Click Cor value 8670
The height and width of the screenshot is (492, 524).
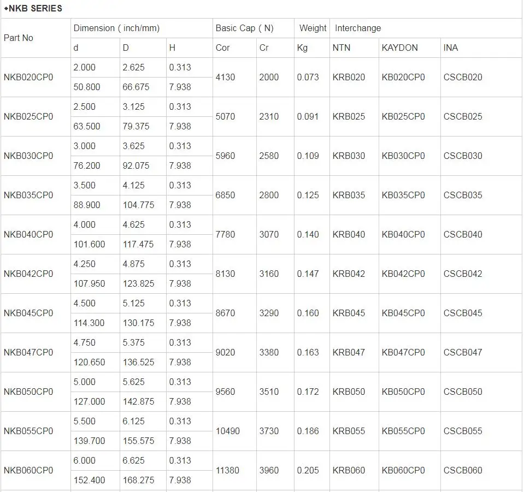(225, 313)
